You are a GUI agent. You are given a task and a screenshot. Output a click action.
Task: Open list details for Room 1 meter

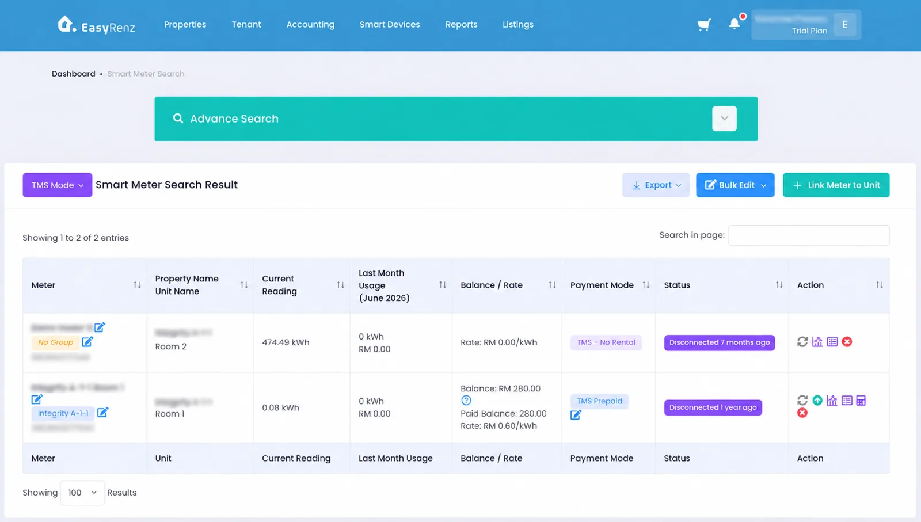(847, 401)
